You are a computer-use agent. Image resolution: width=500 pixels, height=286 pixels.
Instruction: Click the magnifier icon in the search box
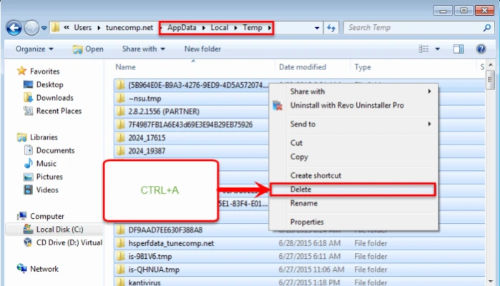click(487, 28)
